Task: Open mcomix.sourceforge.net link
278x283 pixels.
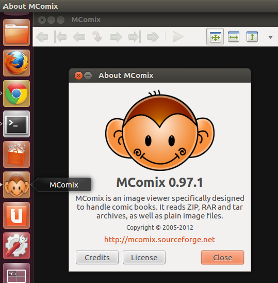Action: coord(159,240)
